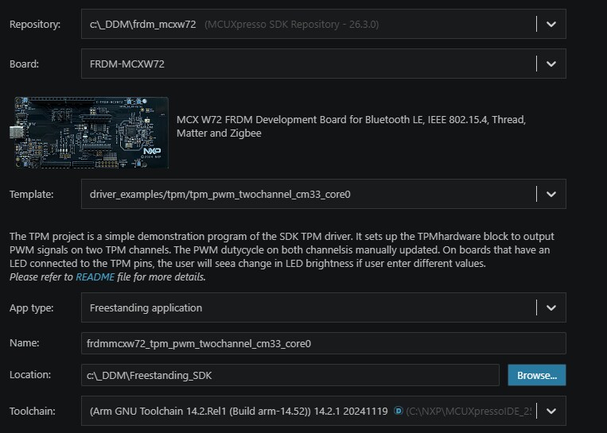Click the 'Name:' label
Screen dimensions: 607x433
point(24,343)
